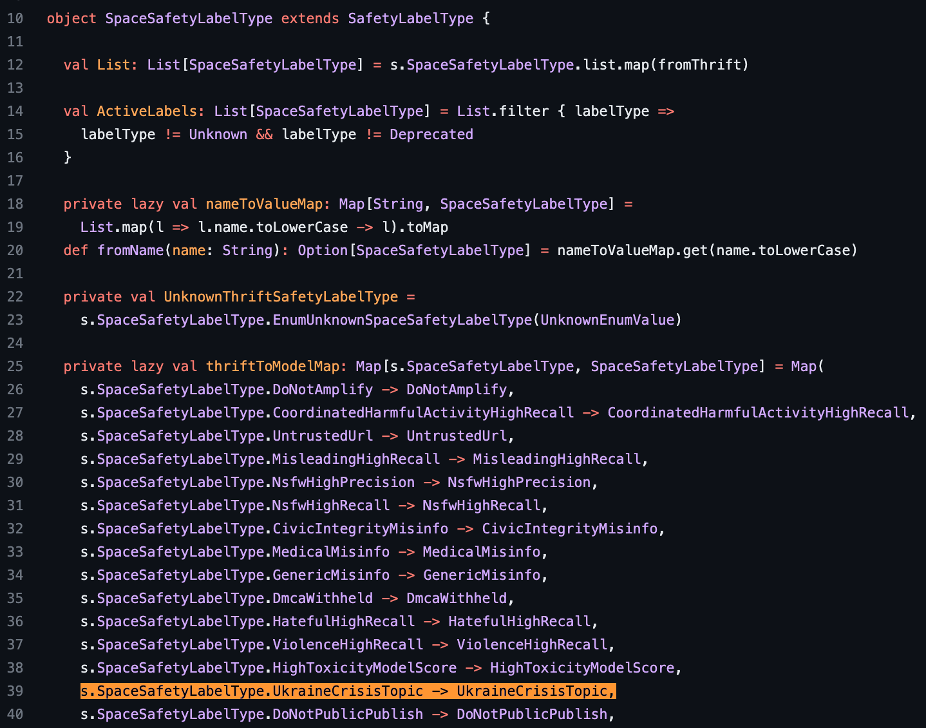This screenshot has width=926, height=728.
Task: Click the nameToValueMap declaration on line 18
Action: tap(264, 204)
